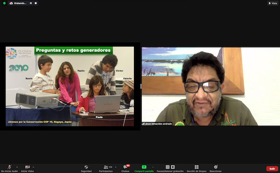The height and width of the screenshot is (173, 280).
Task: Open the Seguridad shield icon
Action: [86, 167]
